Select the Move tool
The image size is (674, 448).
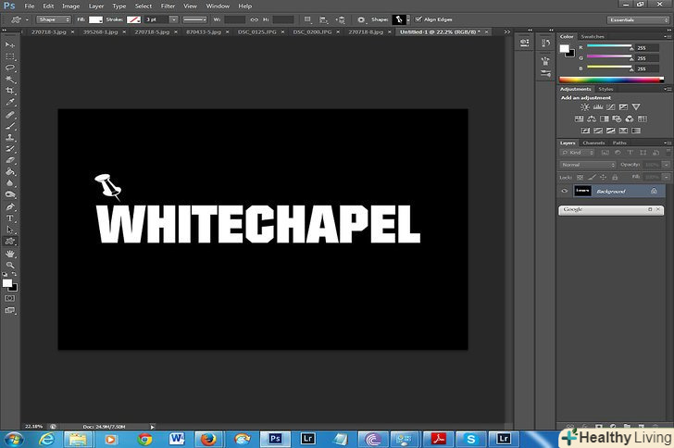click(11, 44)
